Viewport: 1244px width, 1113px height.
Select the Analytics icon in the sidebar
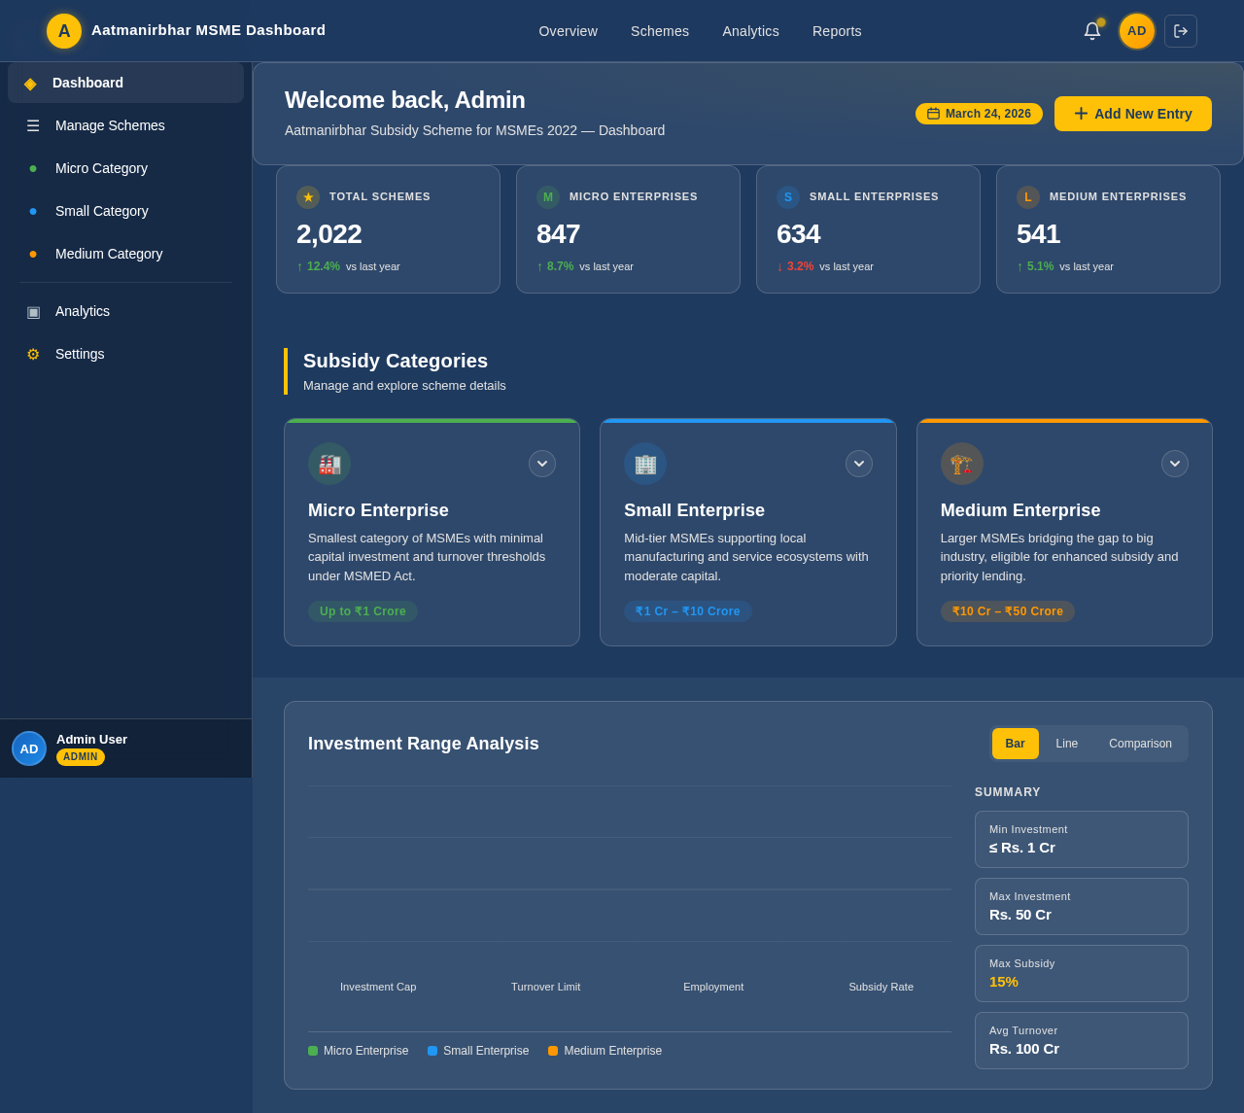click(x=33, y=311)
